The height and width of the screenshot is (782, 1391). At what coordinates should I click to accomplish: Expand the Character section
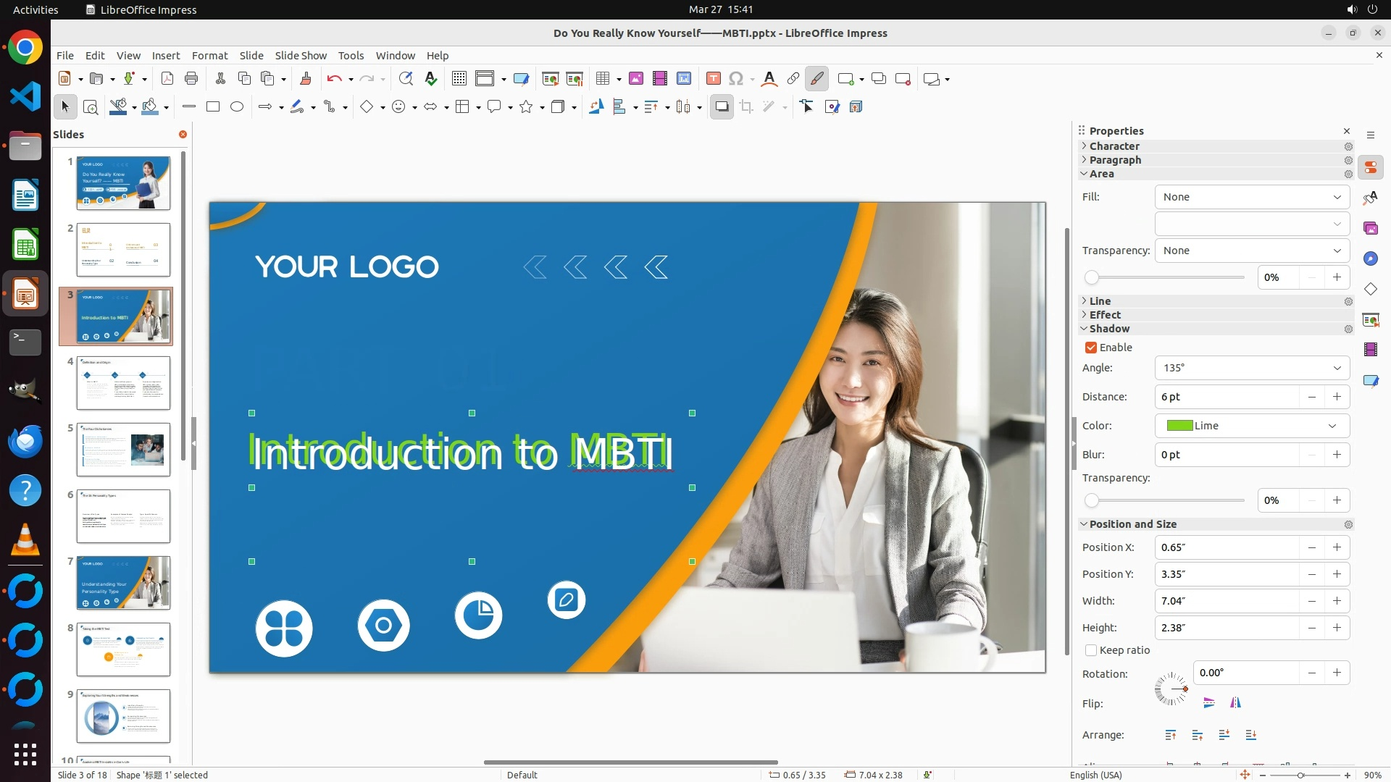coord(1114,146)
